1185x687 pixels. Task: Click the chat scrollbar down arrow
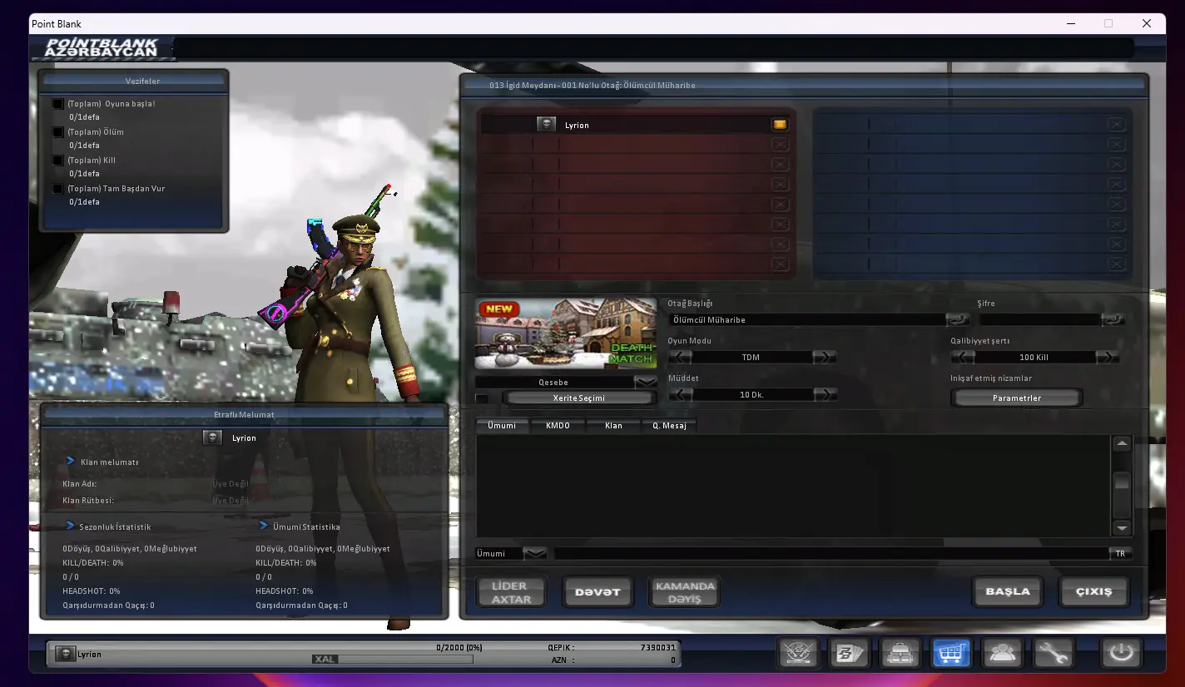click(1122, 528)
